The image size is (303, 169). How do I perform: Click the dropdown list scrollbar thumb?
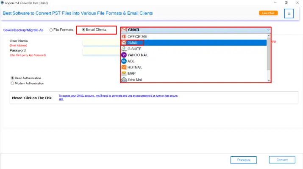(x=269, y=54)
